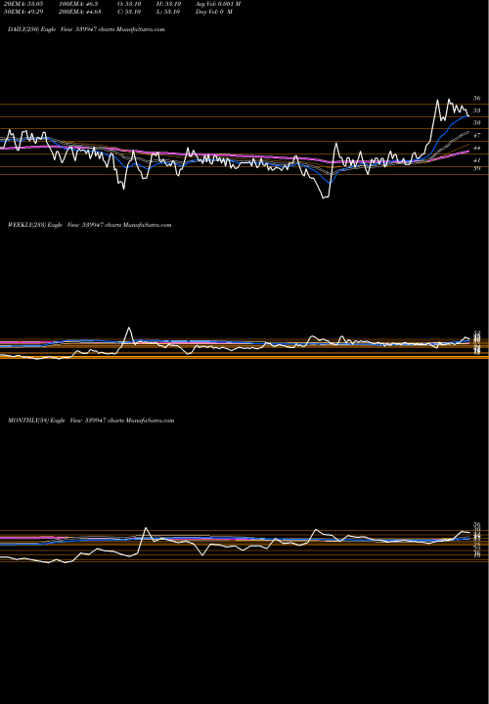This screenshot has width=489, height=704.
Task: Click the 50 price label on the daily axis
Action: point(477,122)
